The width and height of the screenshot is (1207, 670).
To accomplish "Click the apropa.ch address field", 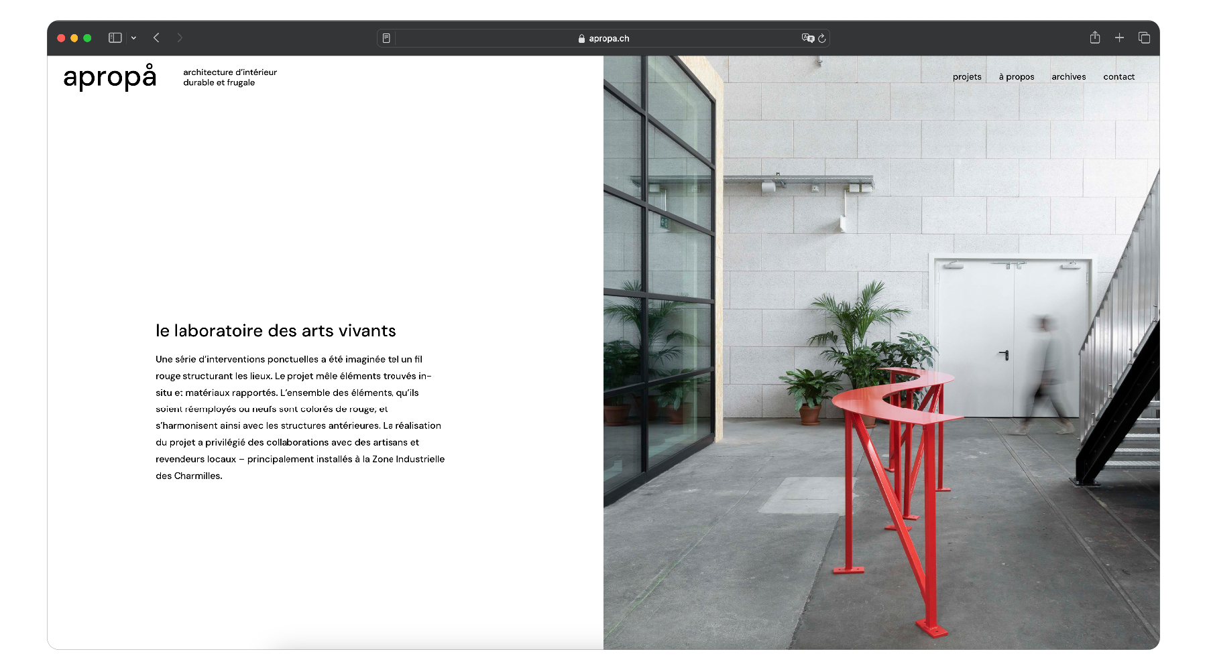I will pyautogui.click(x=603, y=38).
